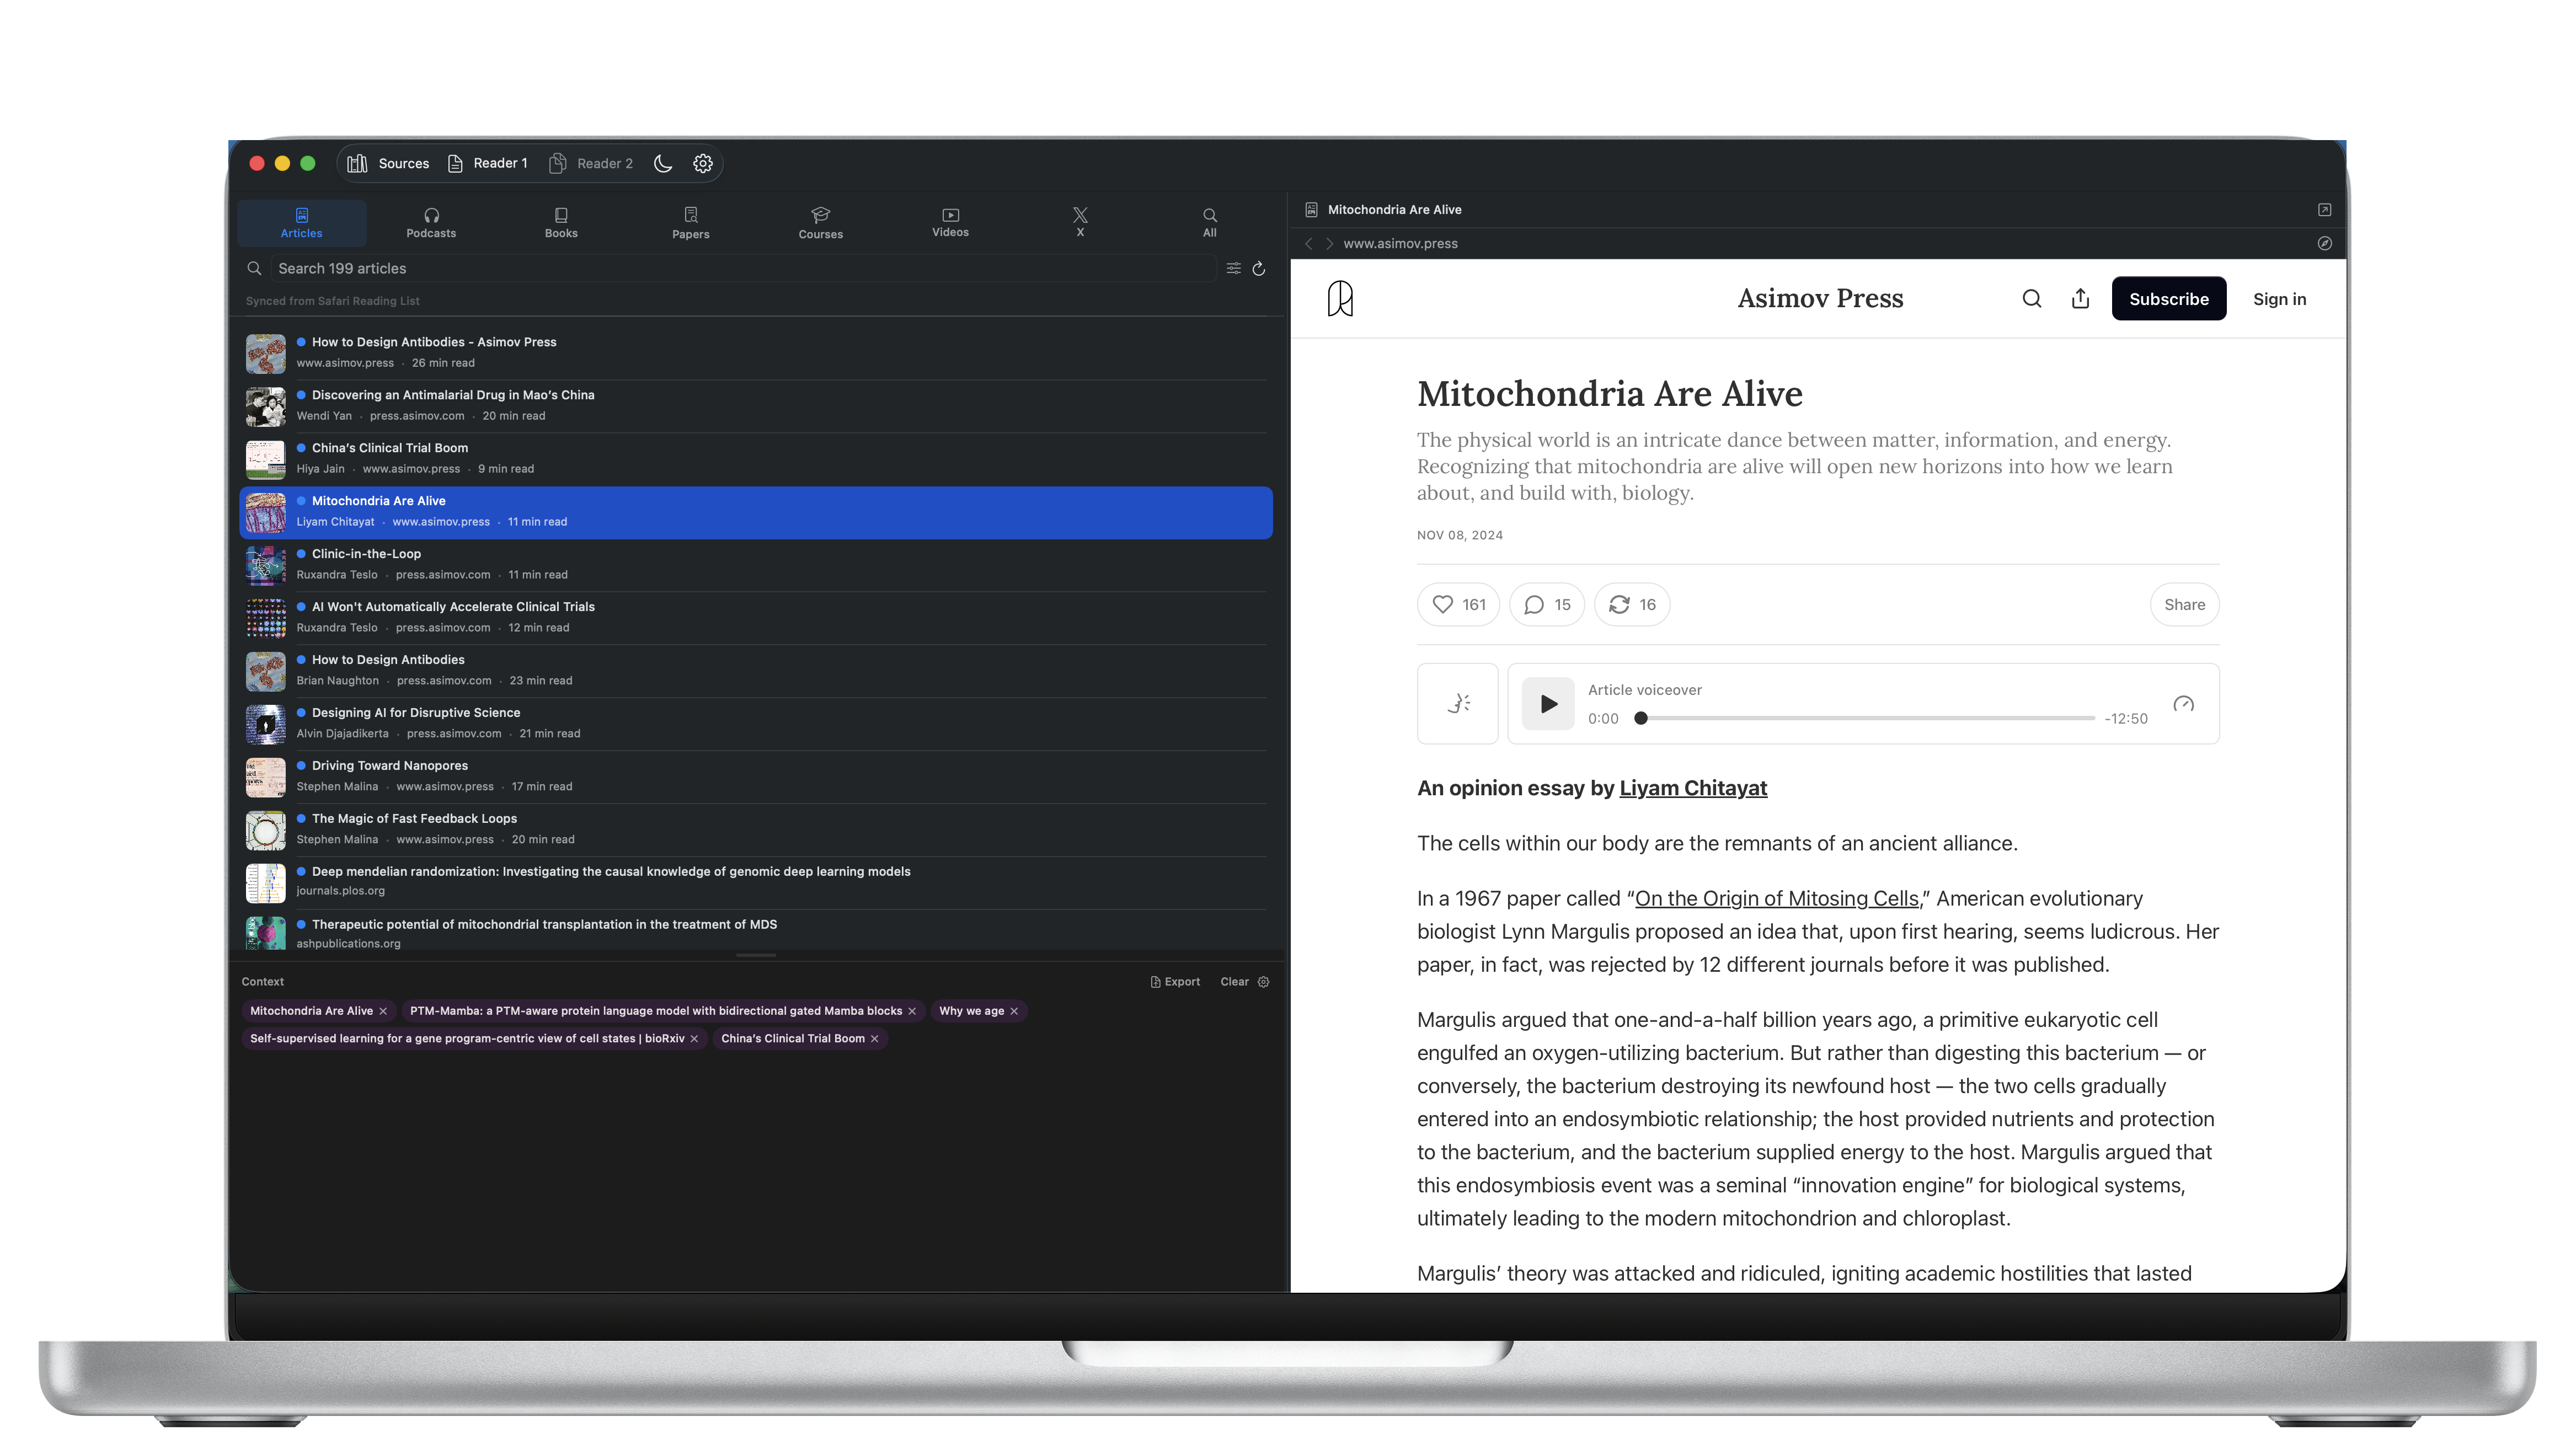The width and height of the screenshot is (2576, 1440).
Task: Open article list filter options icon
Action: pos(1233,268)
